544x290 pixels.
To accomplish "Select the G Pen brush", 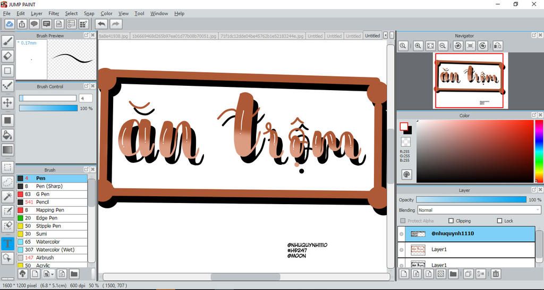I will point(52,194).
